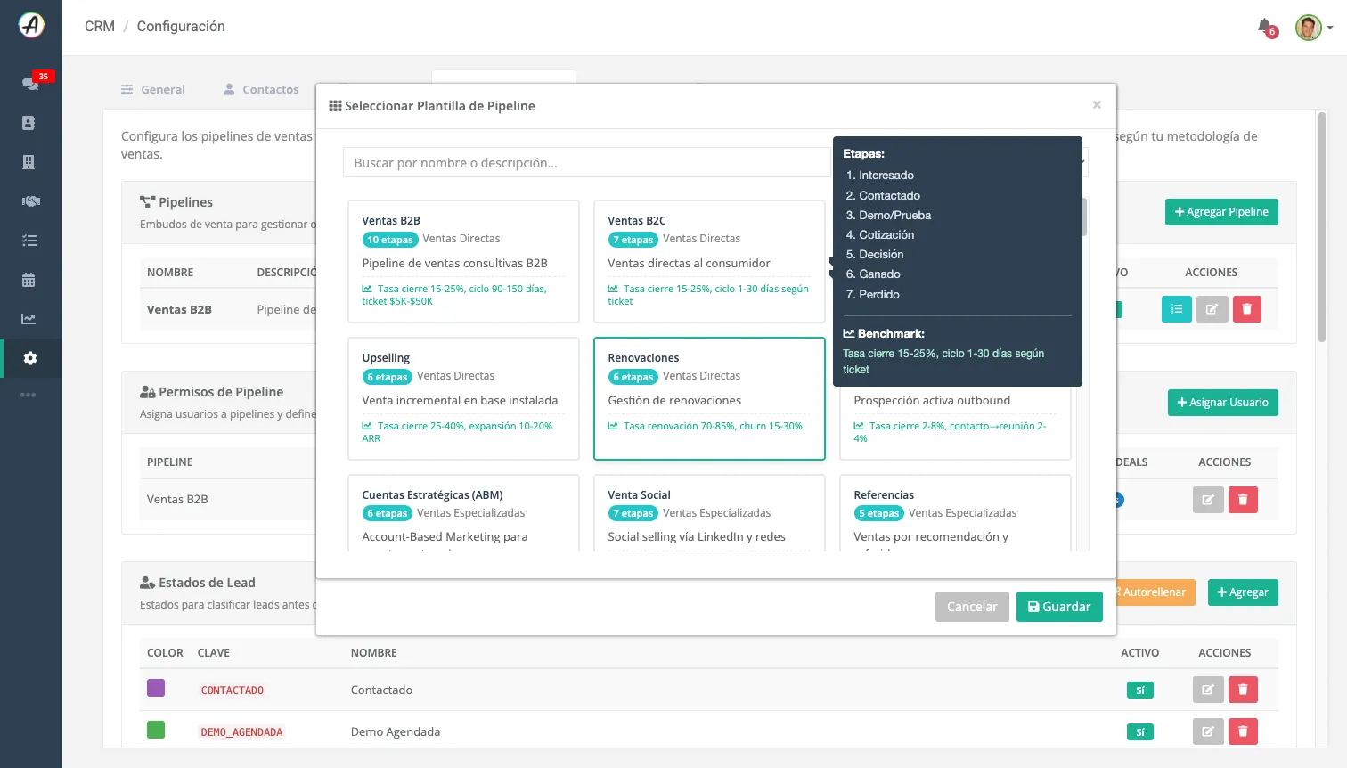The image size is (1347, 768).
Task: Click the stages list icon for Ventas B2B
Action: pos(1177,309)
